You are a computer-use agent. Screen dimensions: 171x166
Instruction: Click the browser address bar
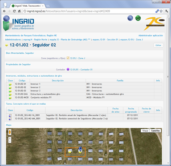click(89, 11)
